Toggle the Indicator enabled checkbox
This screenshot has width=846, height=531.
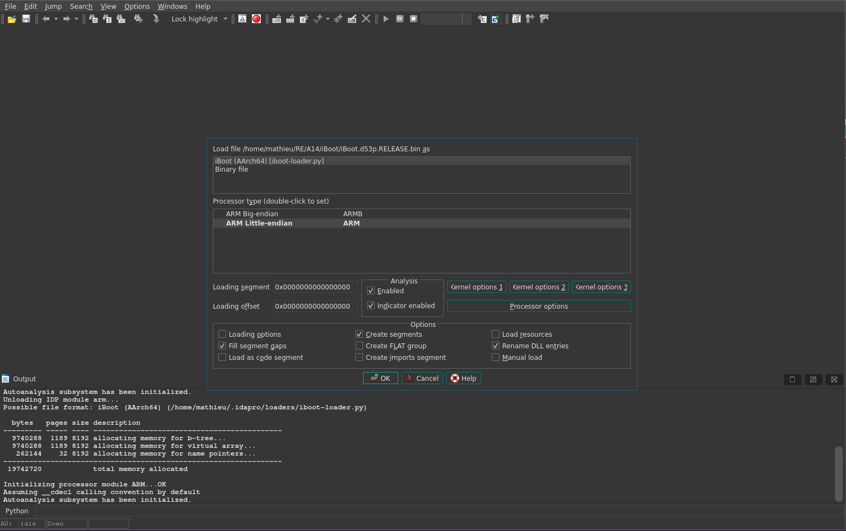click(x=371, y=305)
